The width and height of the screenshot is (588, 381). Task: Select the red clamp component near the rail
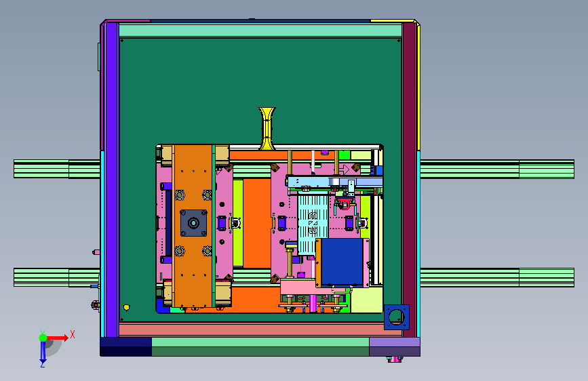tap(345, 204)
